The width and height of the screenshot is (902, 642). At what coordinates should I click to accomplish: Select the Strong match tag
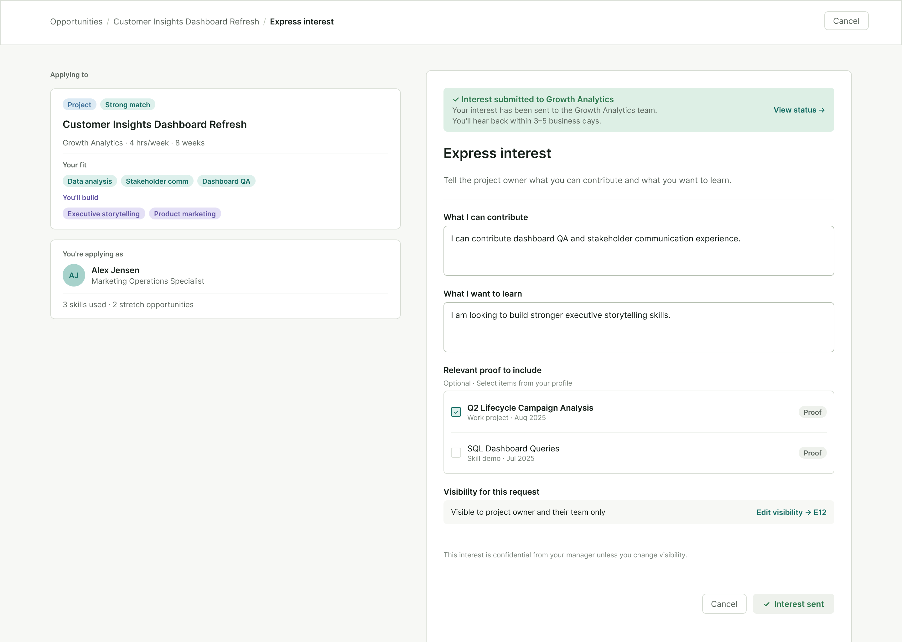127,105
